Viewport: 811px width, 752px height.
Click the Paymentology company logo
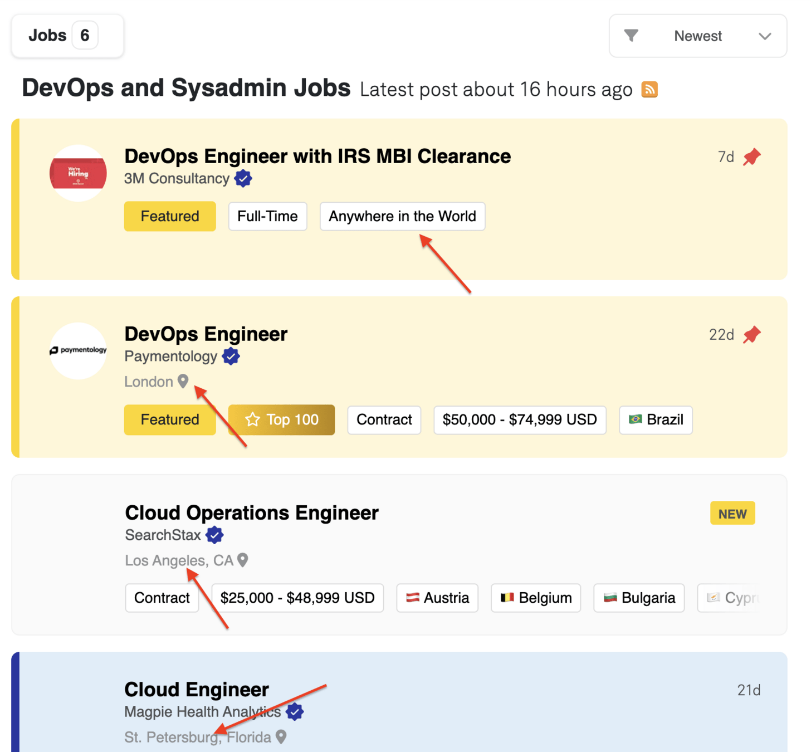78,351
